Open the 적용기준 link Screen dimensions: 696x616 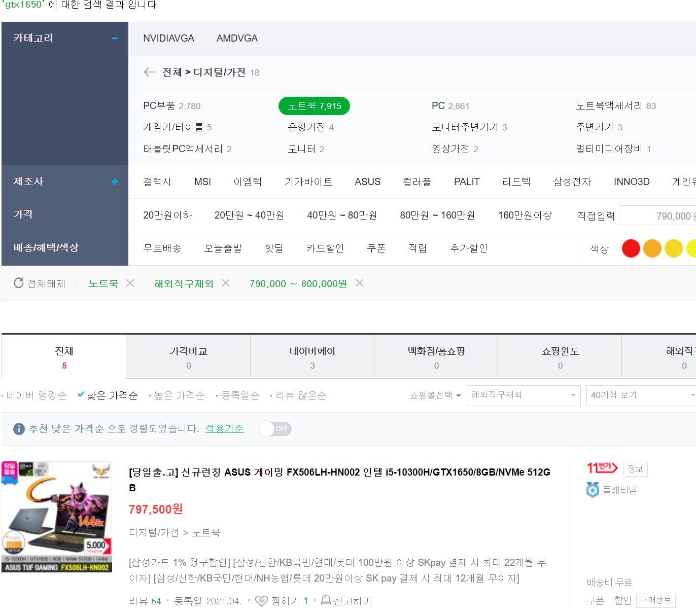point(225,429)
